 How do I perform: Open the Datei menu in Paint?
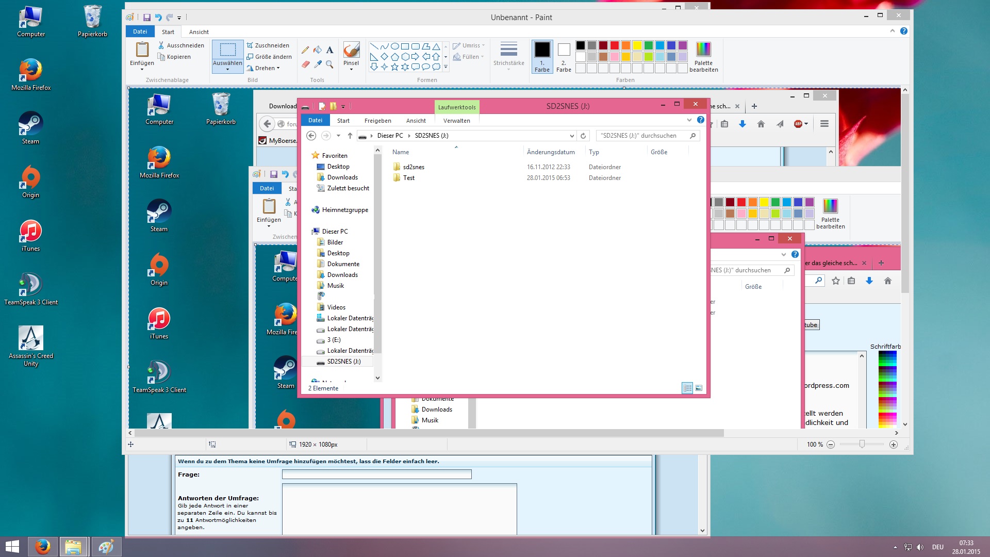click(x=140, y=31)
